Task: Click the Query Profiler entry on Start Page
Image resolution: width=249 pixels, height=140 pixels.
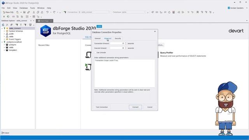Action: [183, 54]
